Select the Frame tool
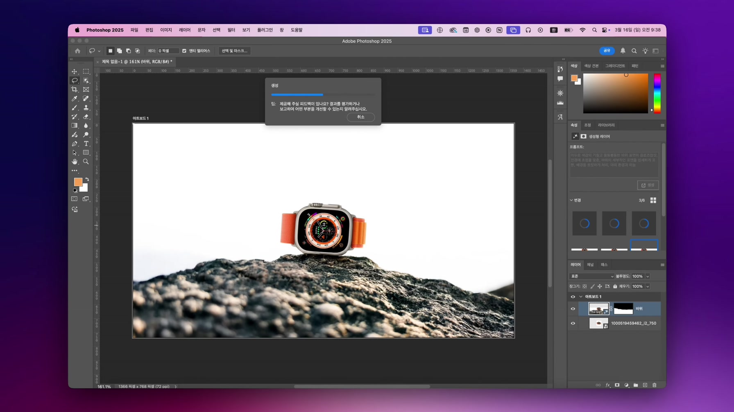 tap(86, 90)
